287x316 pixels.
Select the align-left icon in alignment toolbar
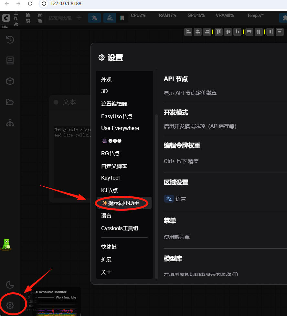(x=188, y=32)
